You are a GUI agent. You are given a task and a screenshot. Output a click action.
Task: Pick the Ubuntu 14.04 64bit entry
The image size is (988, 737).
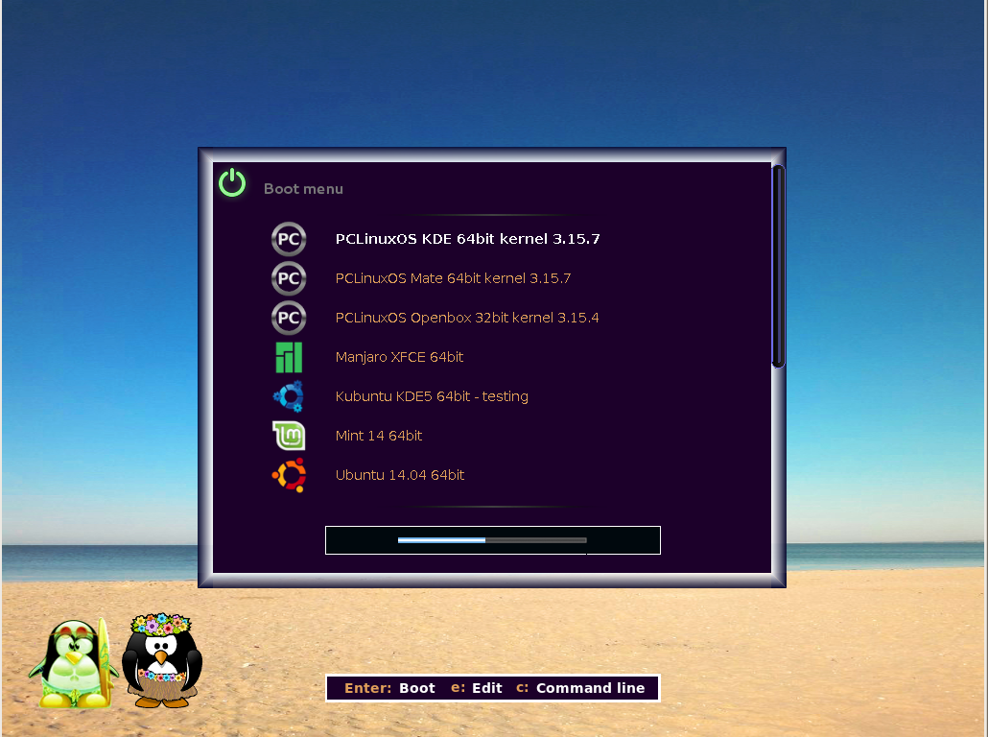[x=399, y=475]
